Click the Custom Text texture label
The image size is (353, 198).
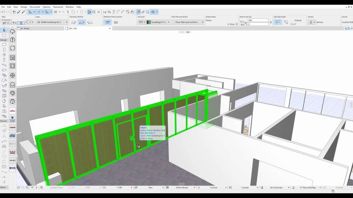click(x=347, y=22)
